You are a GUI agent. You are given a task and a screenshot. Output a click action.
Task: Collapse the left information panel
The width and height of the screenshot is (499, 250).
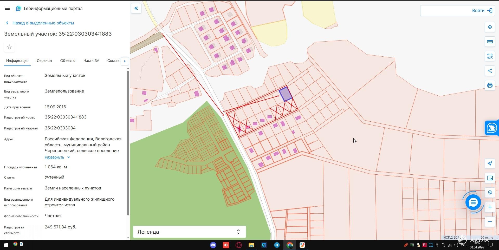coord(136,8)
